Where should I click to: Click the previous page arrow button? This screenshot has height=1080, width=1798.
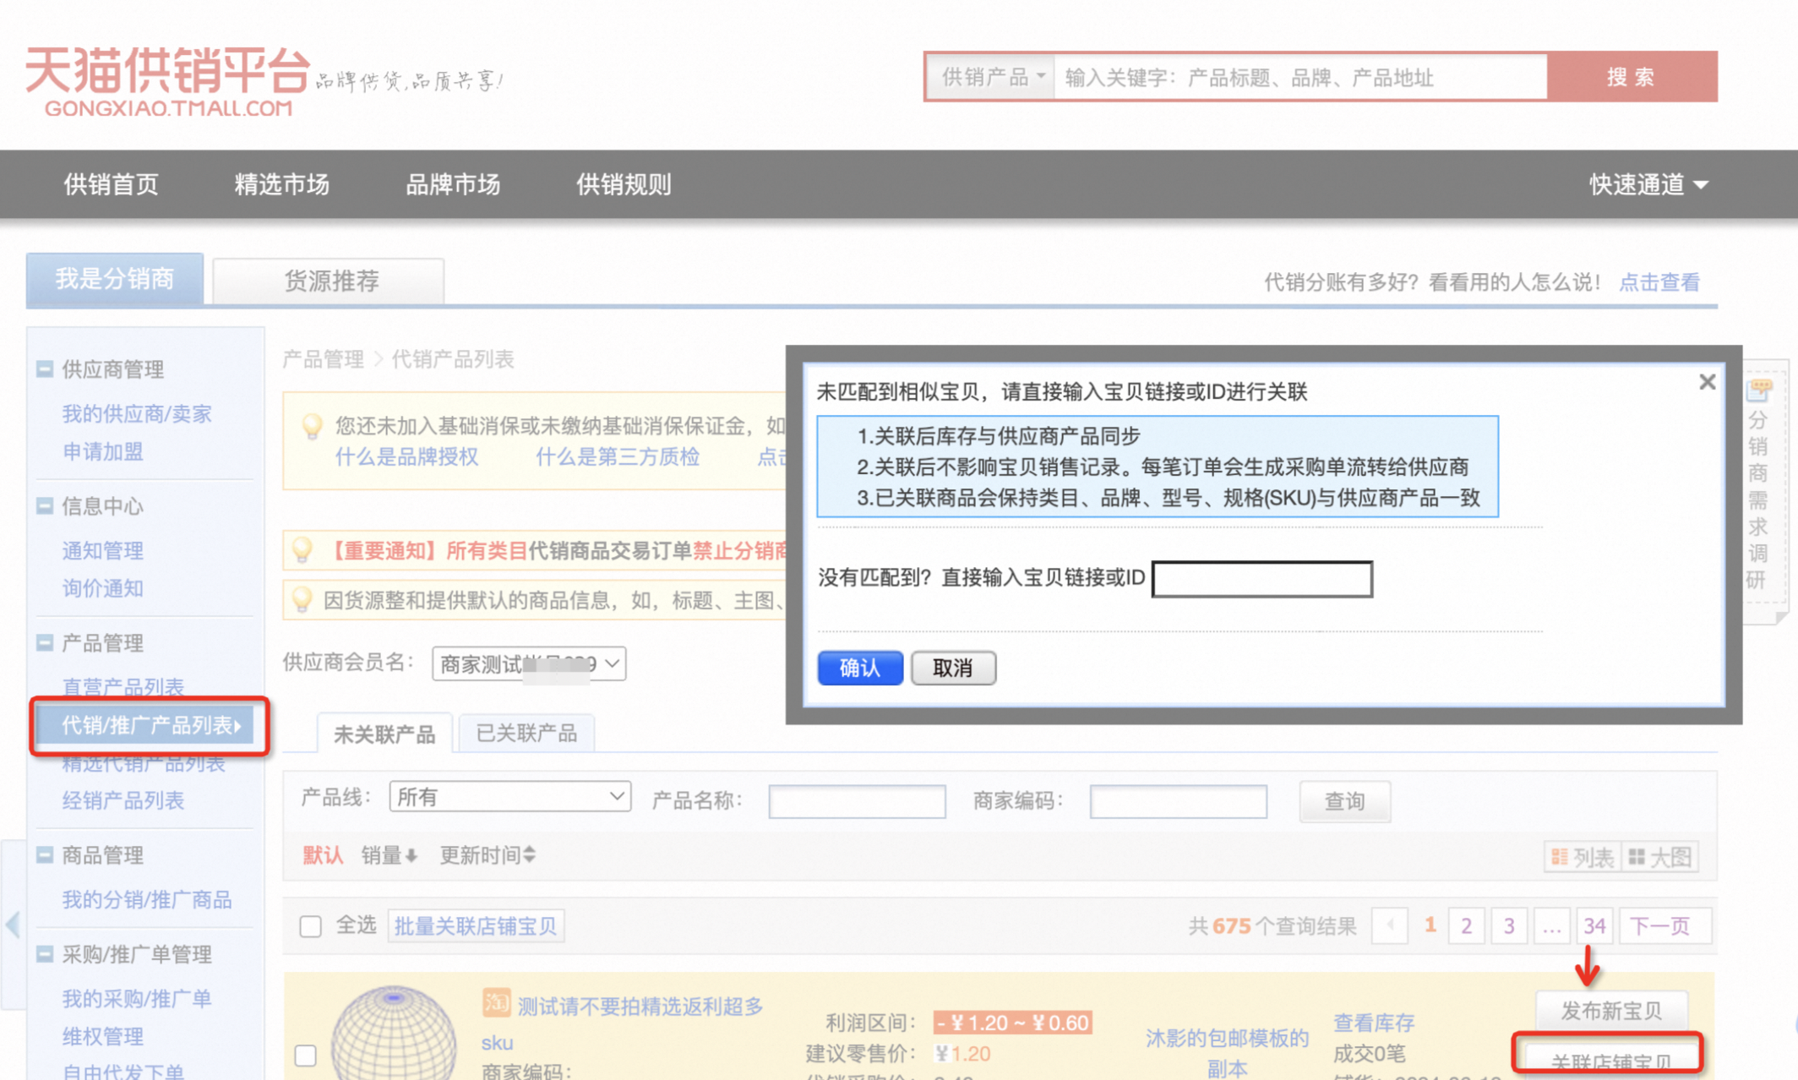coord(1390,926)
